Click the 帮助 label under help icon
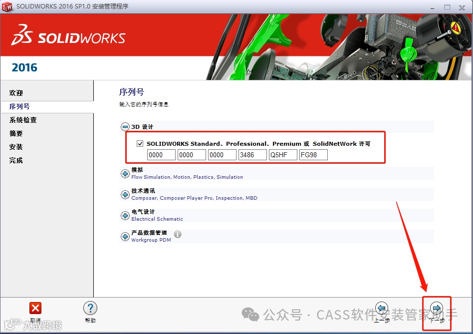Viewport: 473px width, 334px height. click(x=90, y=321)
